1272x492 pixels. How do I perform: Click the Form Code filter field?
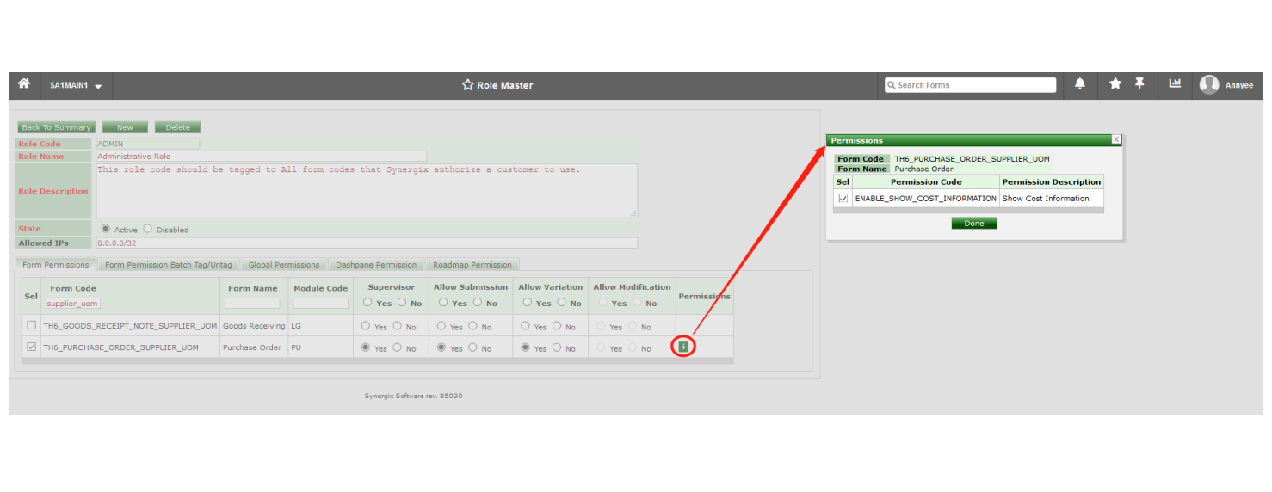72,304
